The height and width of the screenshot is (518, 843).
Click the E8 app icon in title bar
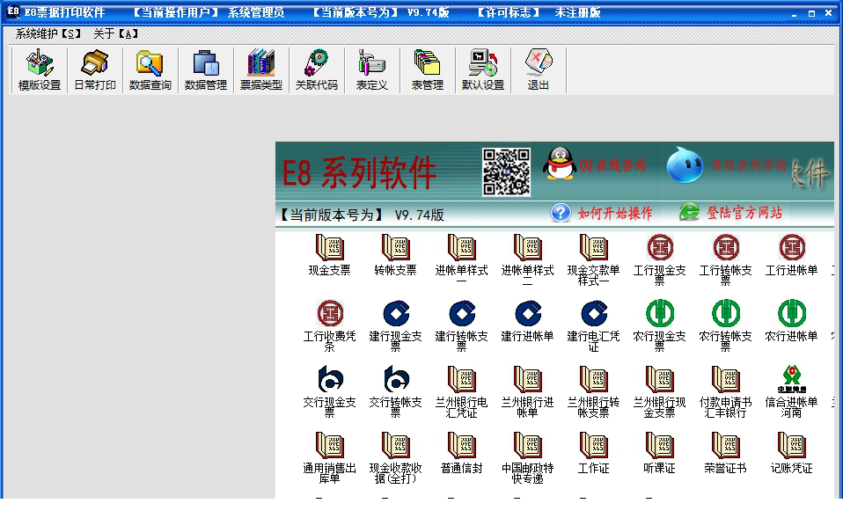click(x=13, y=11)
